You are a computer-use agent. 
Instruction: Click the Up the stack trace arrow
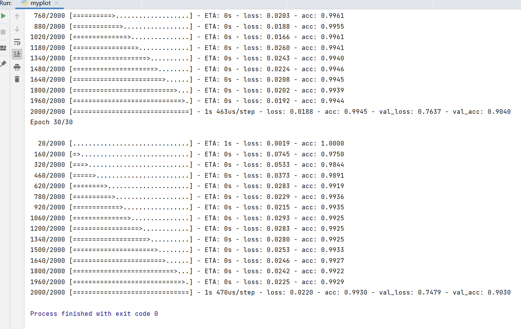[17, 17]
